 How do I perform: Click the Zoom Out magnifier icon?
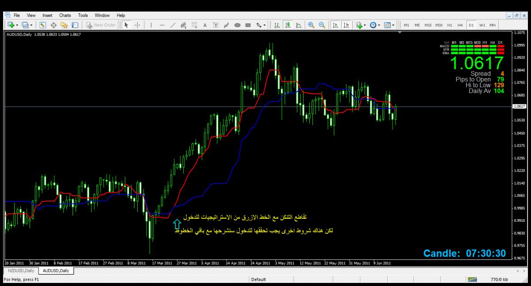(x=322, y=25)
